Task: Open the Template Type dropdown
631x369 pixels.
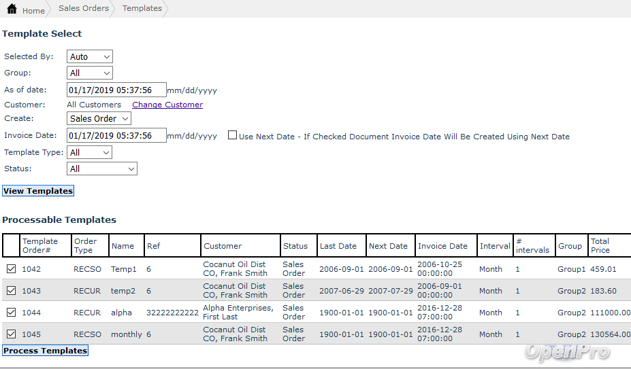Action: click(89, 153)
